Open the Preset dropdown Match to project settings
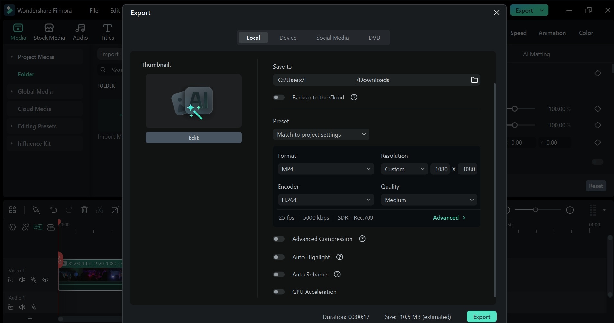Image resolution: width=614 pixels, height=323 pixels. pos(321,134)
